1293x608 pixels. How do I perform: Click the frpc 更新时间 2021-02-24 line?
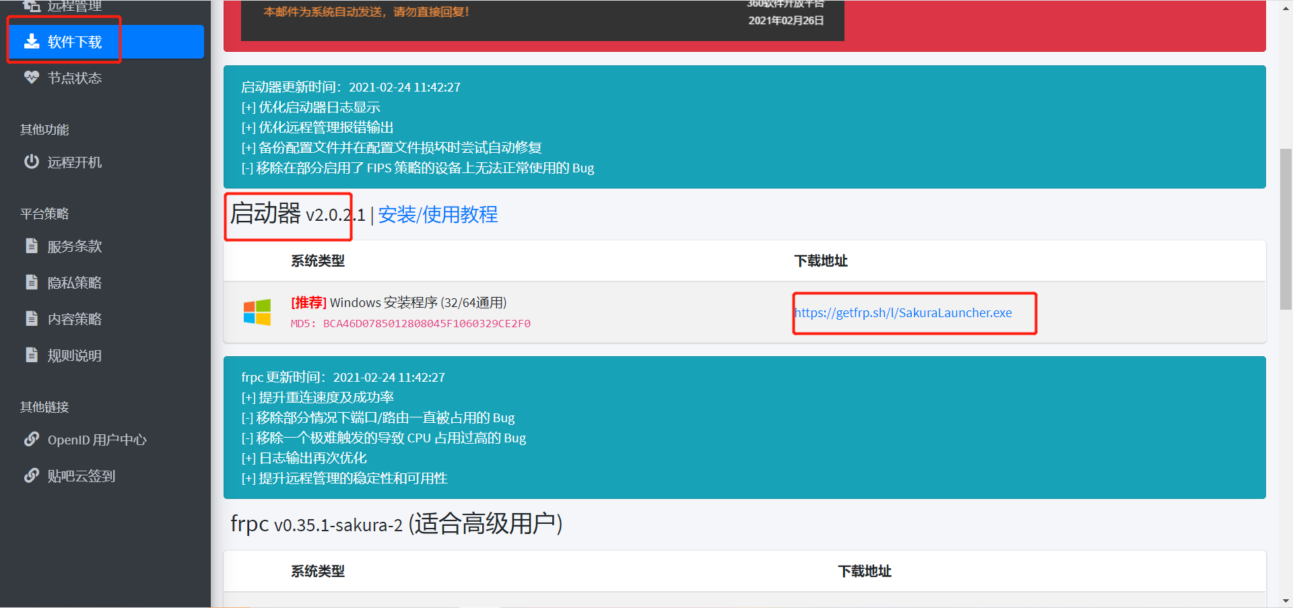[343, 378]
